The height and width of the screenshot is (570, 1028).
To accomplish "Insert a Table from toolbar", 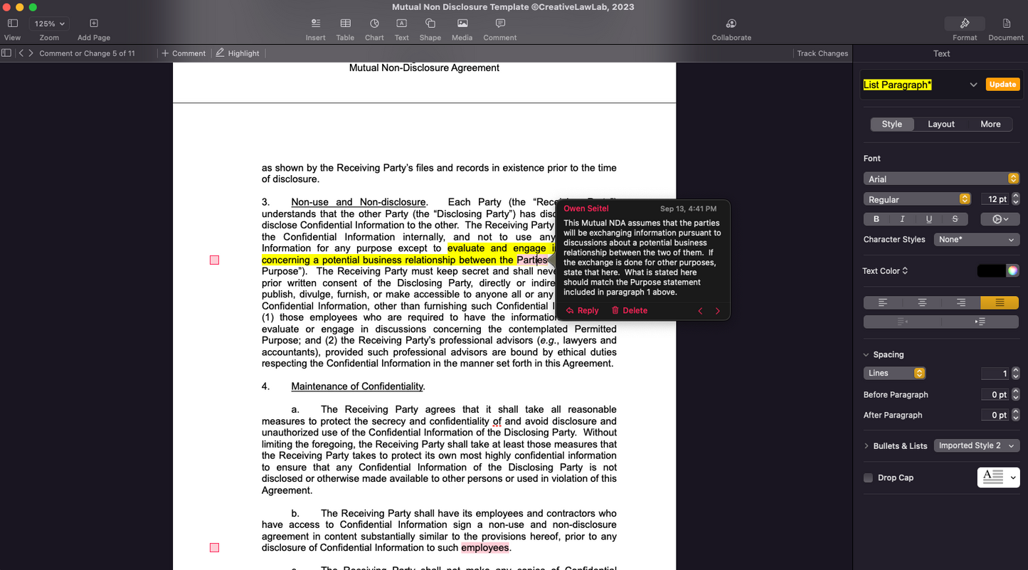I will [345, 23].
